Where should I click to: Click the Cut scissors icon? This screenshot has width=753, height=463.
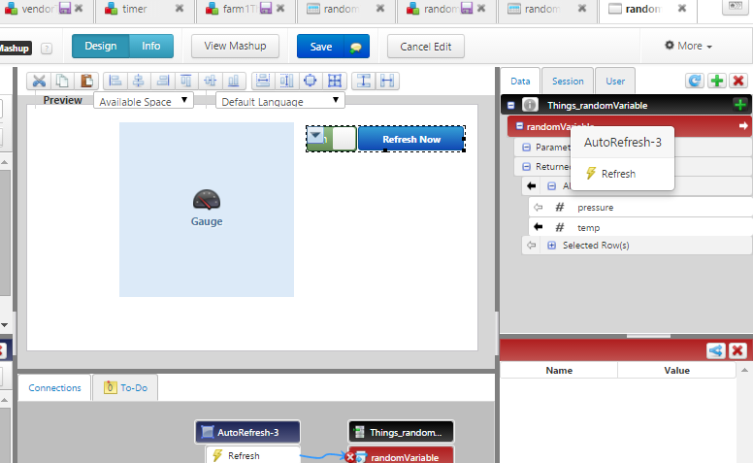[x=39, y=81]
